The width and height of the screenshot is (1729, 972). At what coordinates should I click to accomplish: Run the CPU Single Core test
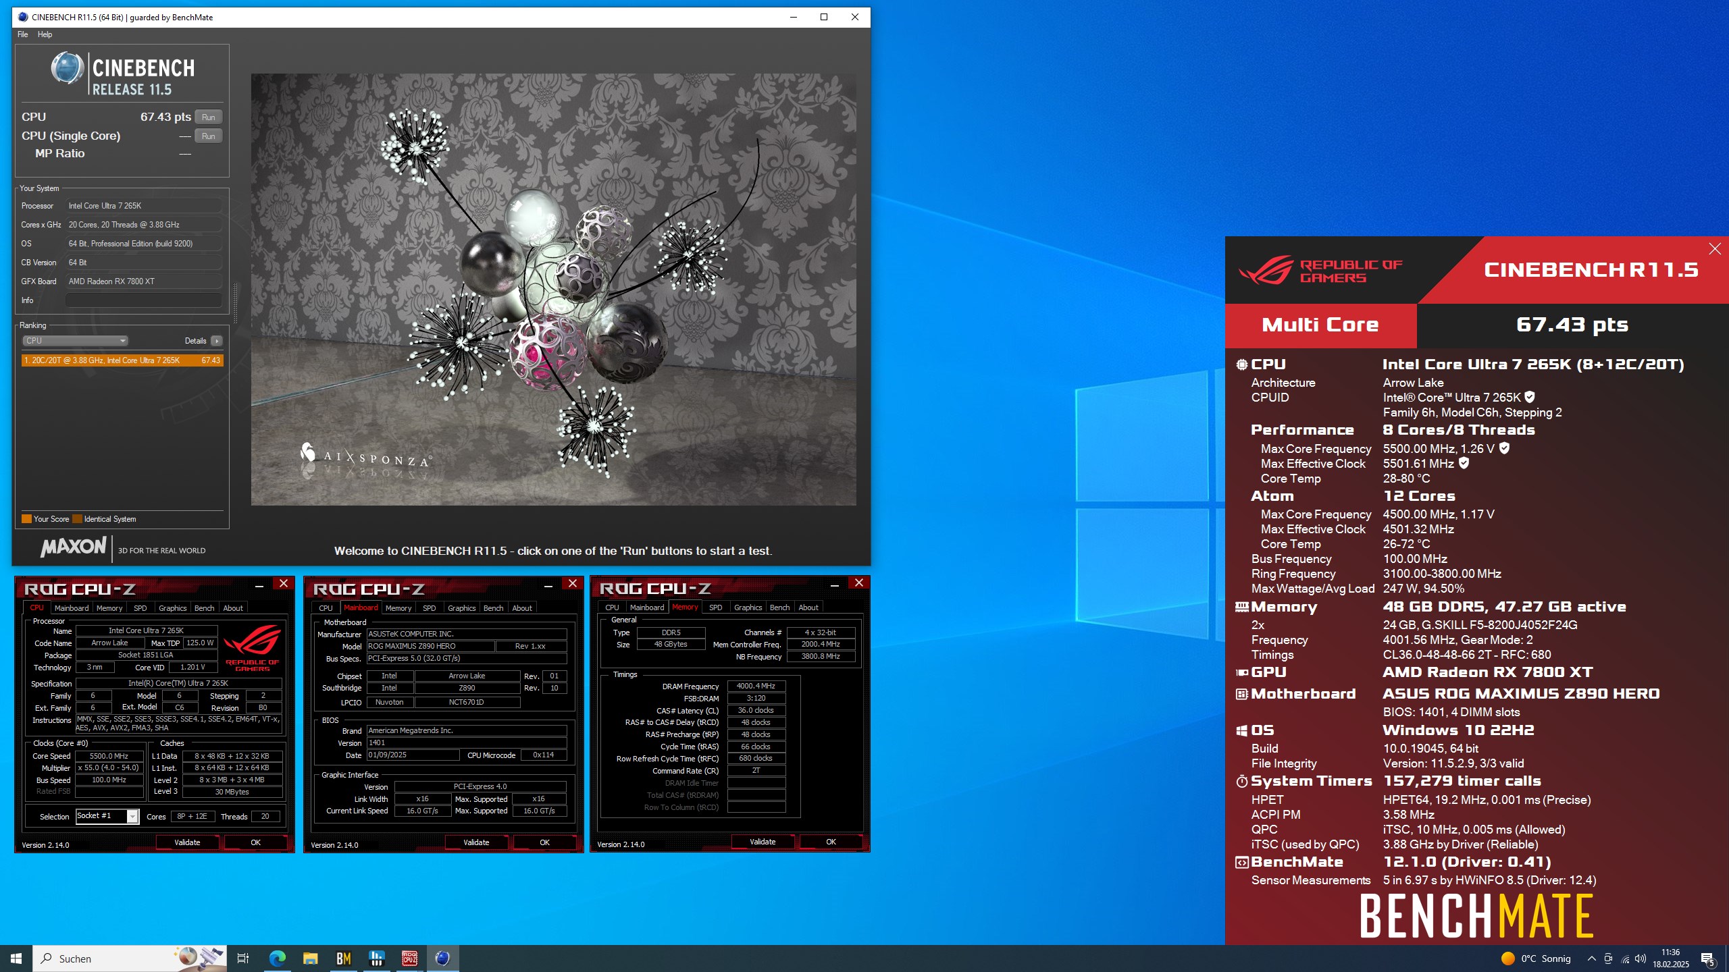pyautogui.click(x=208, y=136)
